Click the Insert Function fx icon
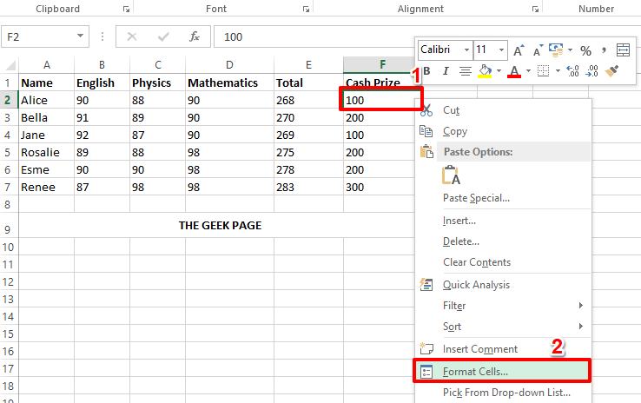The width and height of the screenshot is (641, 403). pyautogui.click(x=195, y=37)
